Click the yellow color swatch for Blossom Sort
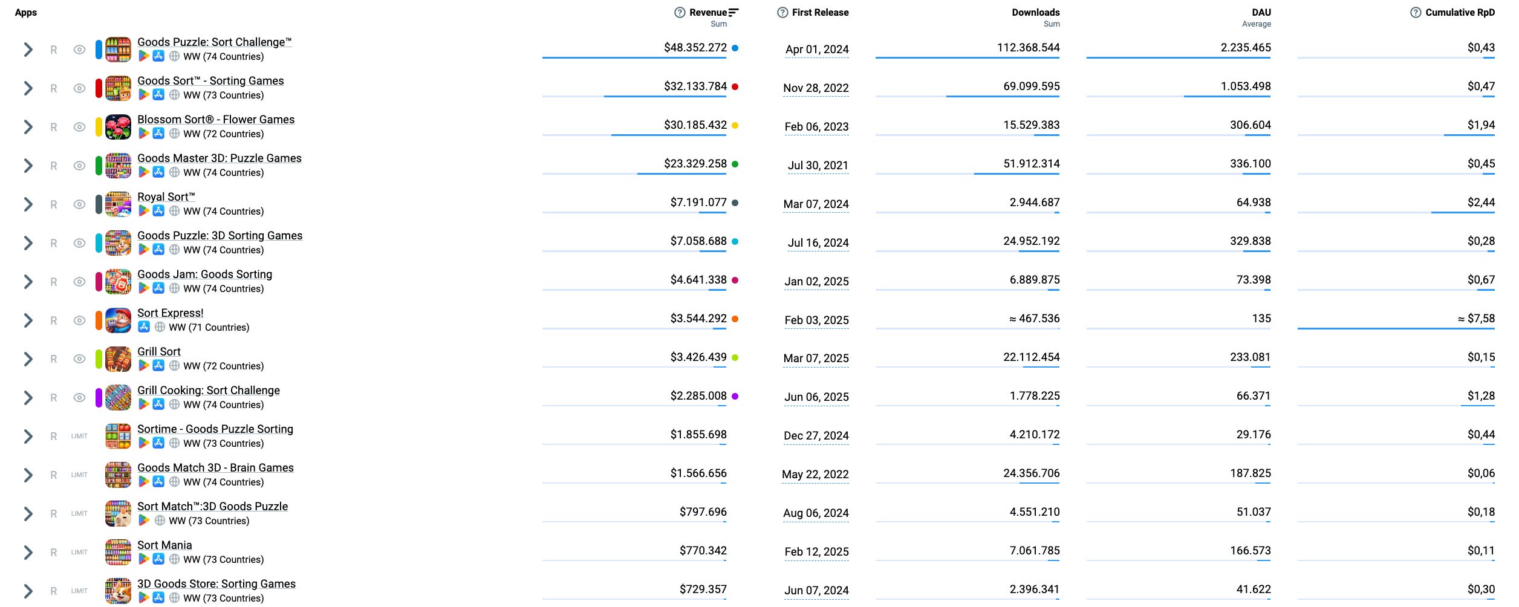 click(99, 127)
